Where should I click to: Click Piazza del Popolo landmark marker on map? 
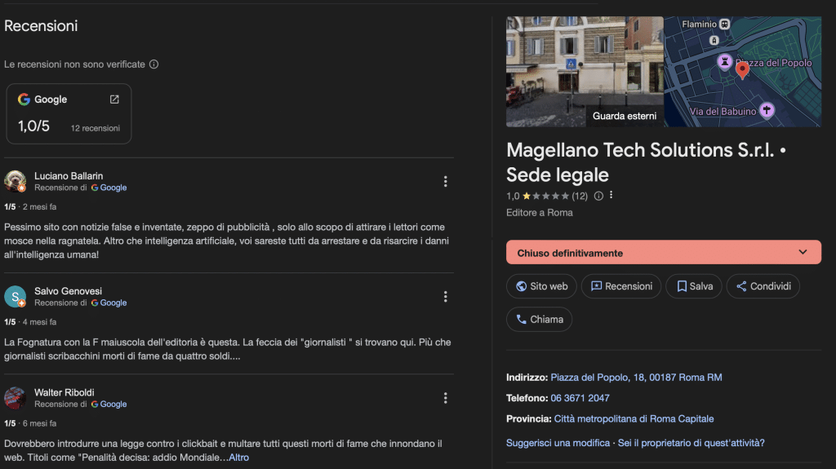pos(724,62)
